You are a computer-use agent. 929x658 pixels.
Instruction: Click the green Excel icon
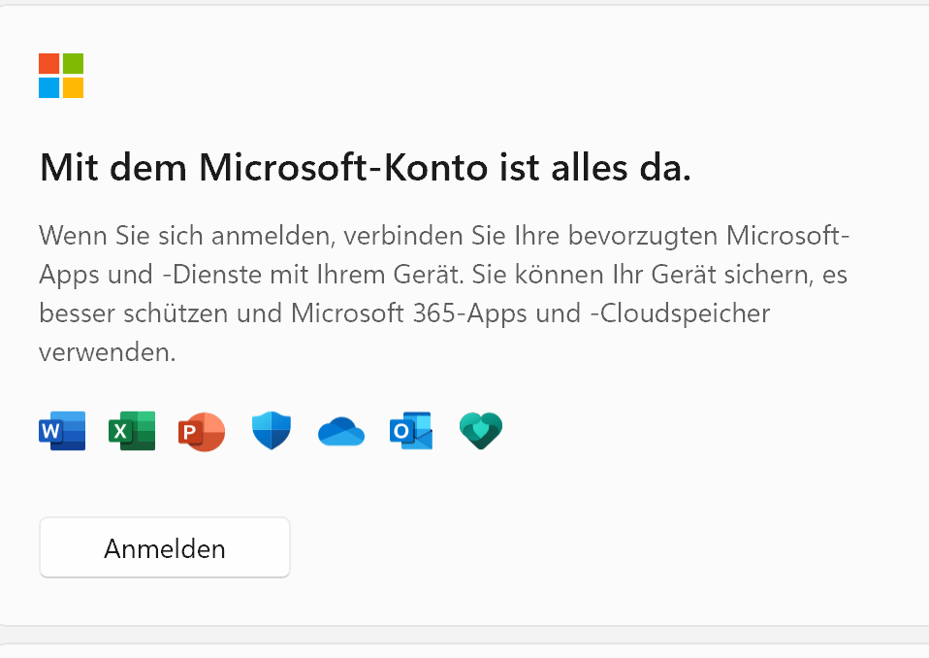coord(132,431)
